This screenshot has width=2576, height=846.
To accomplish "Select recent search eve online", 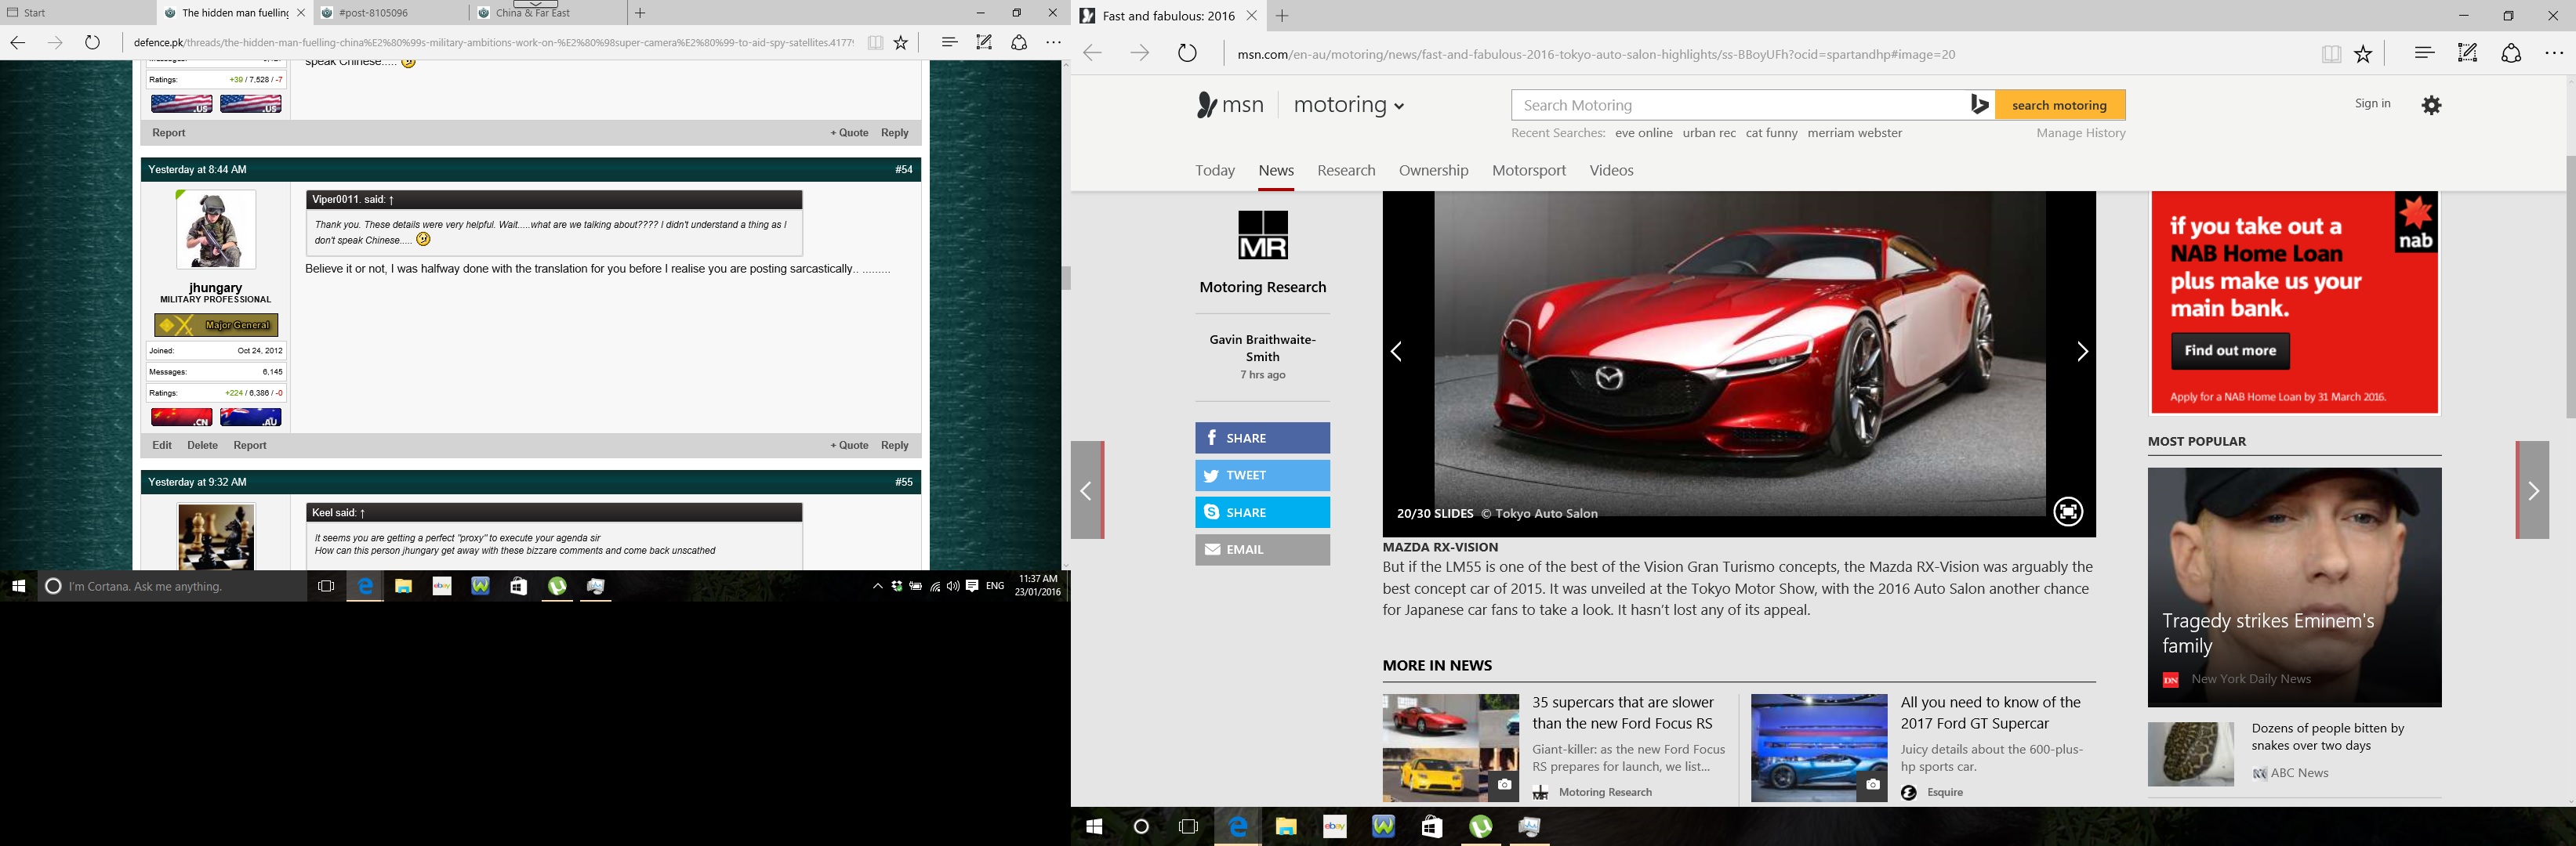I will pyautogui.click(x=1643, y=133).
